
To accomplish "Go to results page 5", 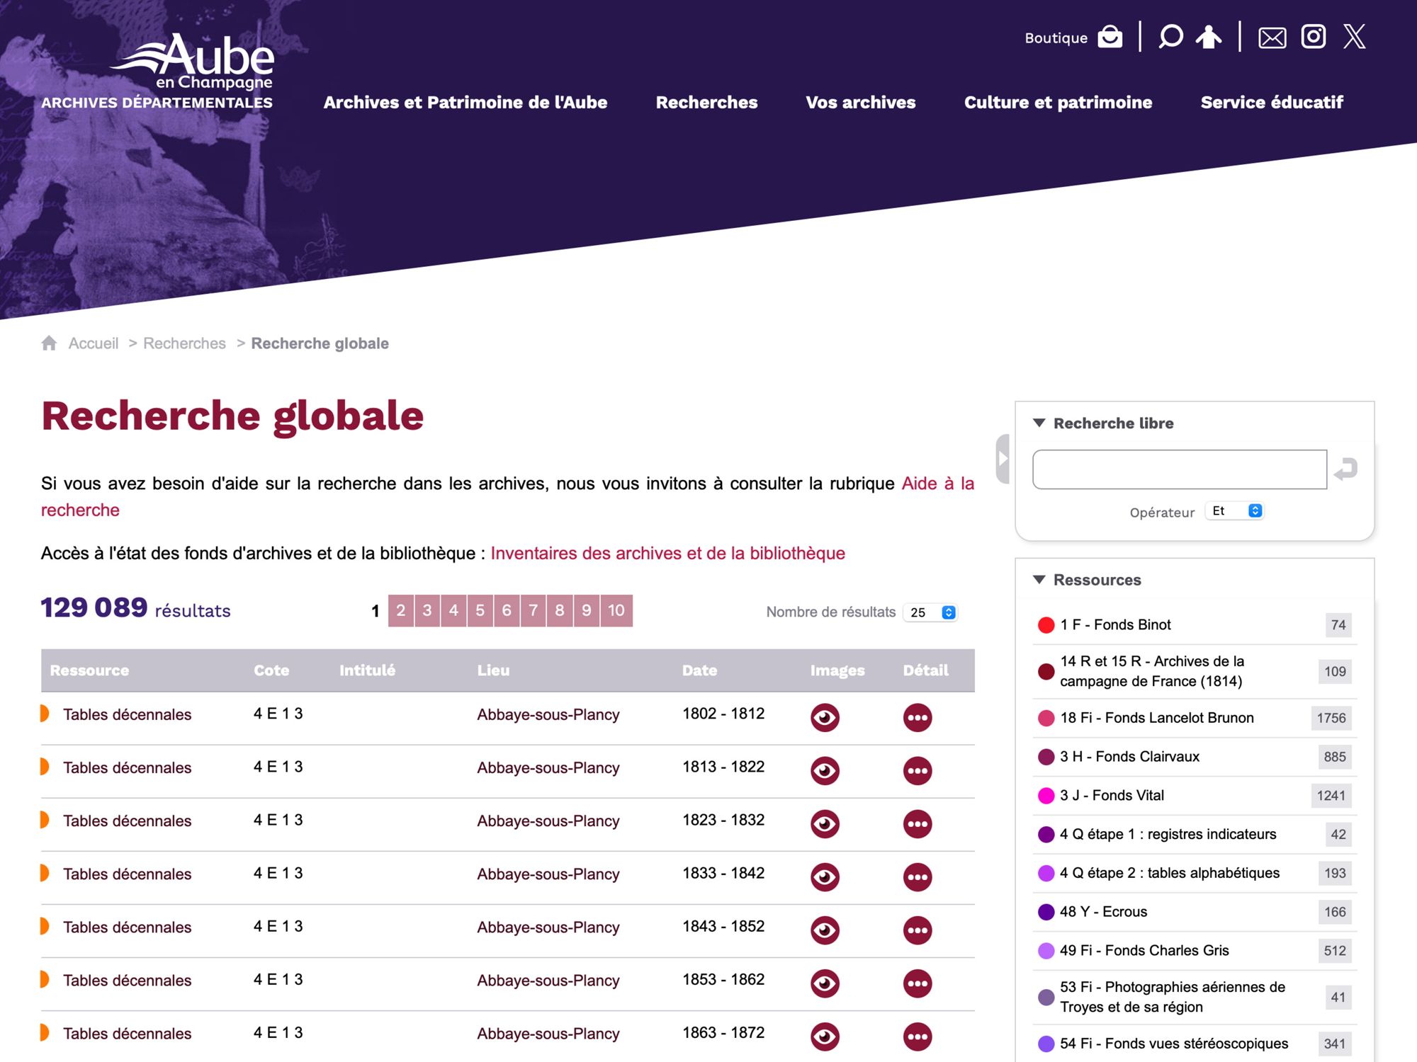I will (480, 610).
